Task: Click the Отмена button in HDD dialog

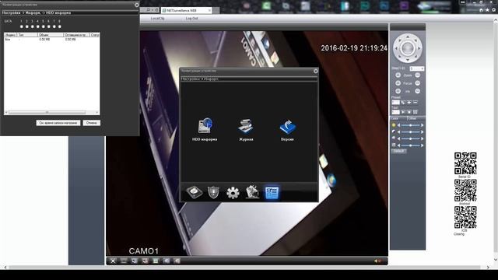Action: point(92,123)
